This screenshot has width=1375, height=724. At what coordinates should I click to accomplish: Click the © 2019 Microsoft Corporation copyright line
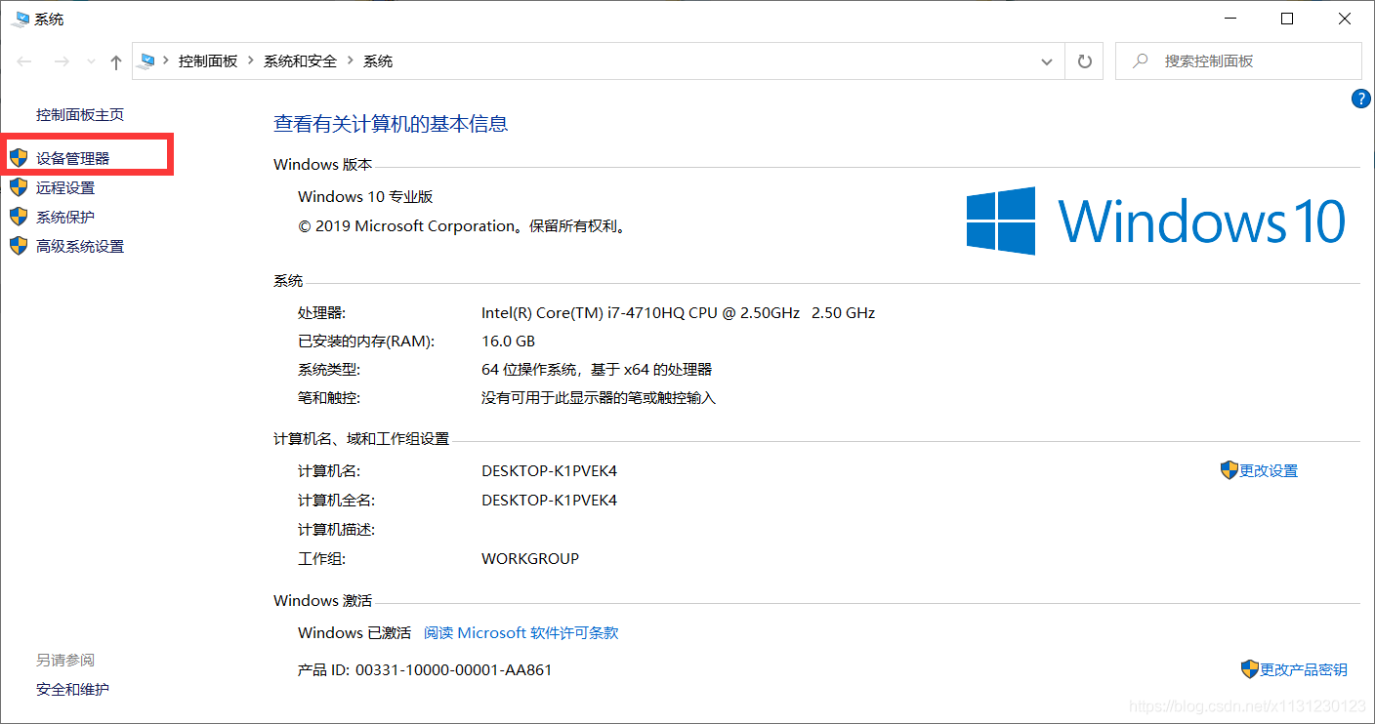click(x=461, y=226)
